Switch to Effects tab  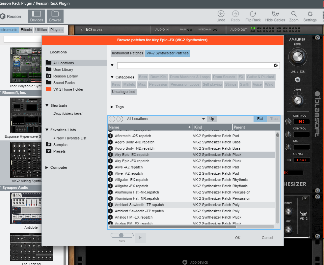26,30
